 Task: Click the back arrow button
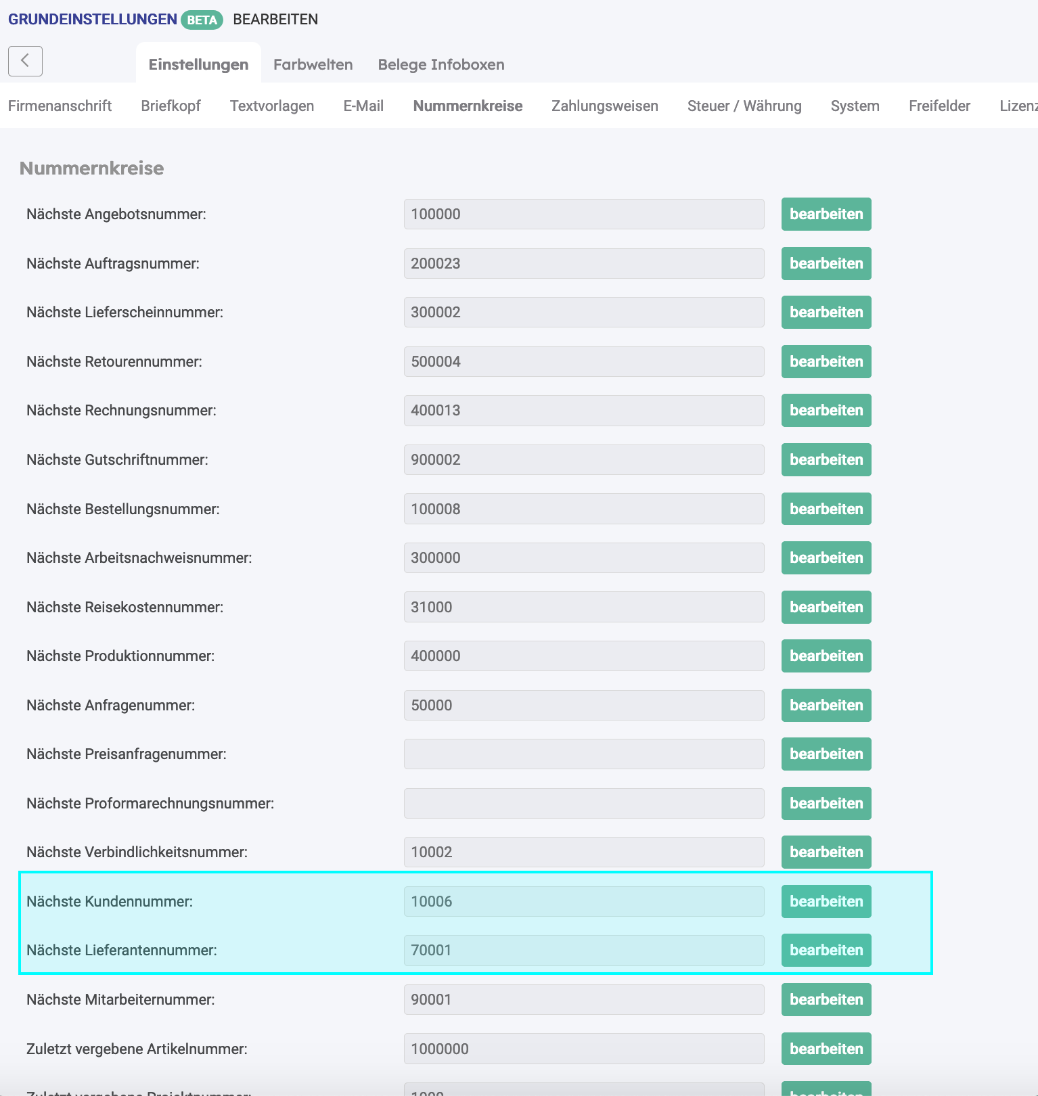25,61
